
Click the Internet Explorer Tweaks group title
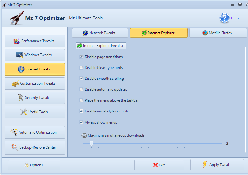pos(103,46)
